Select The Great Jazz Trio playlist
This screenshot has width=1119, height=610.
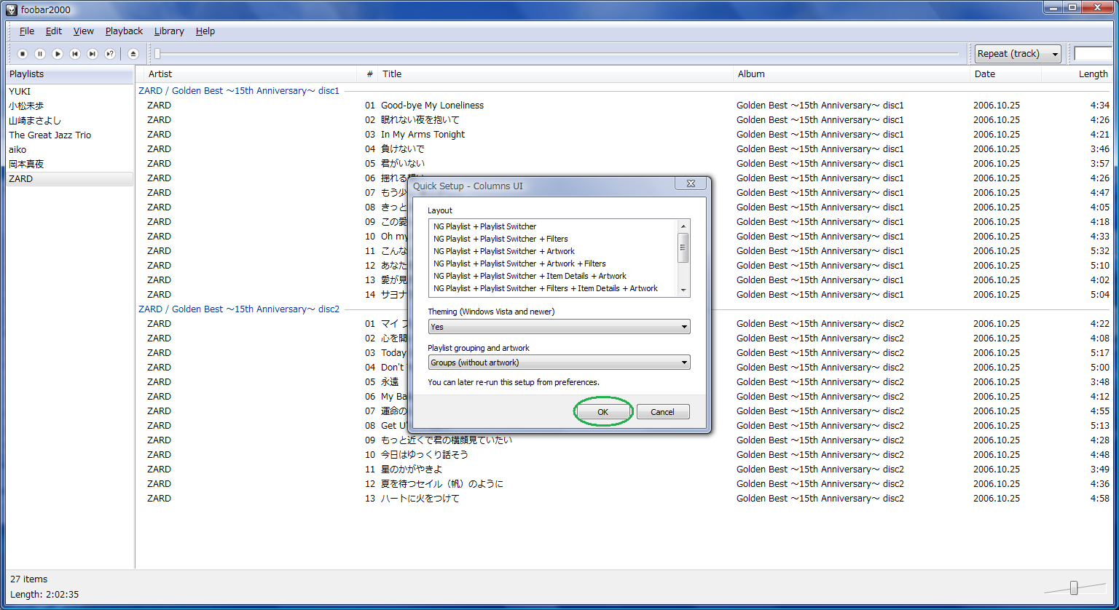coord(69,135)
